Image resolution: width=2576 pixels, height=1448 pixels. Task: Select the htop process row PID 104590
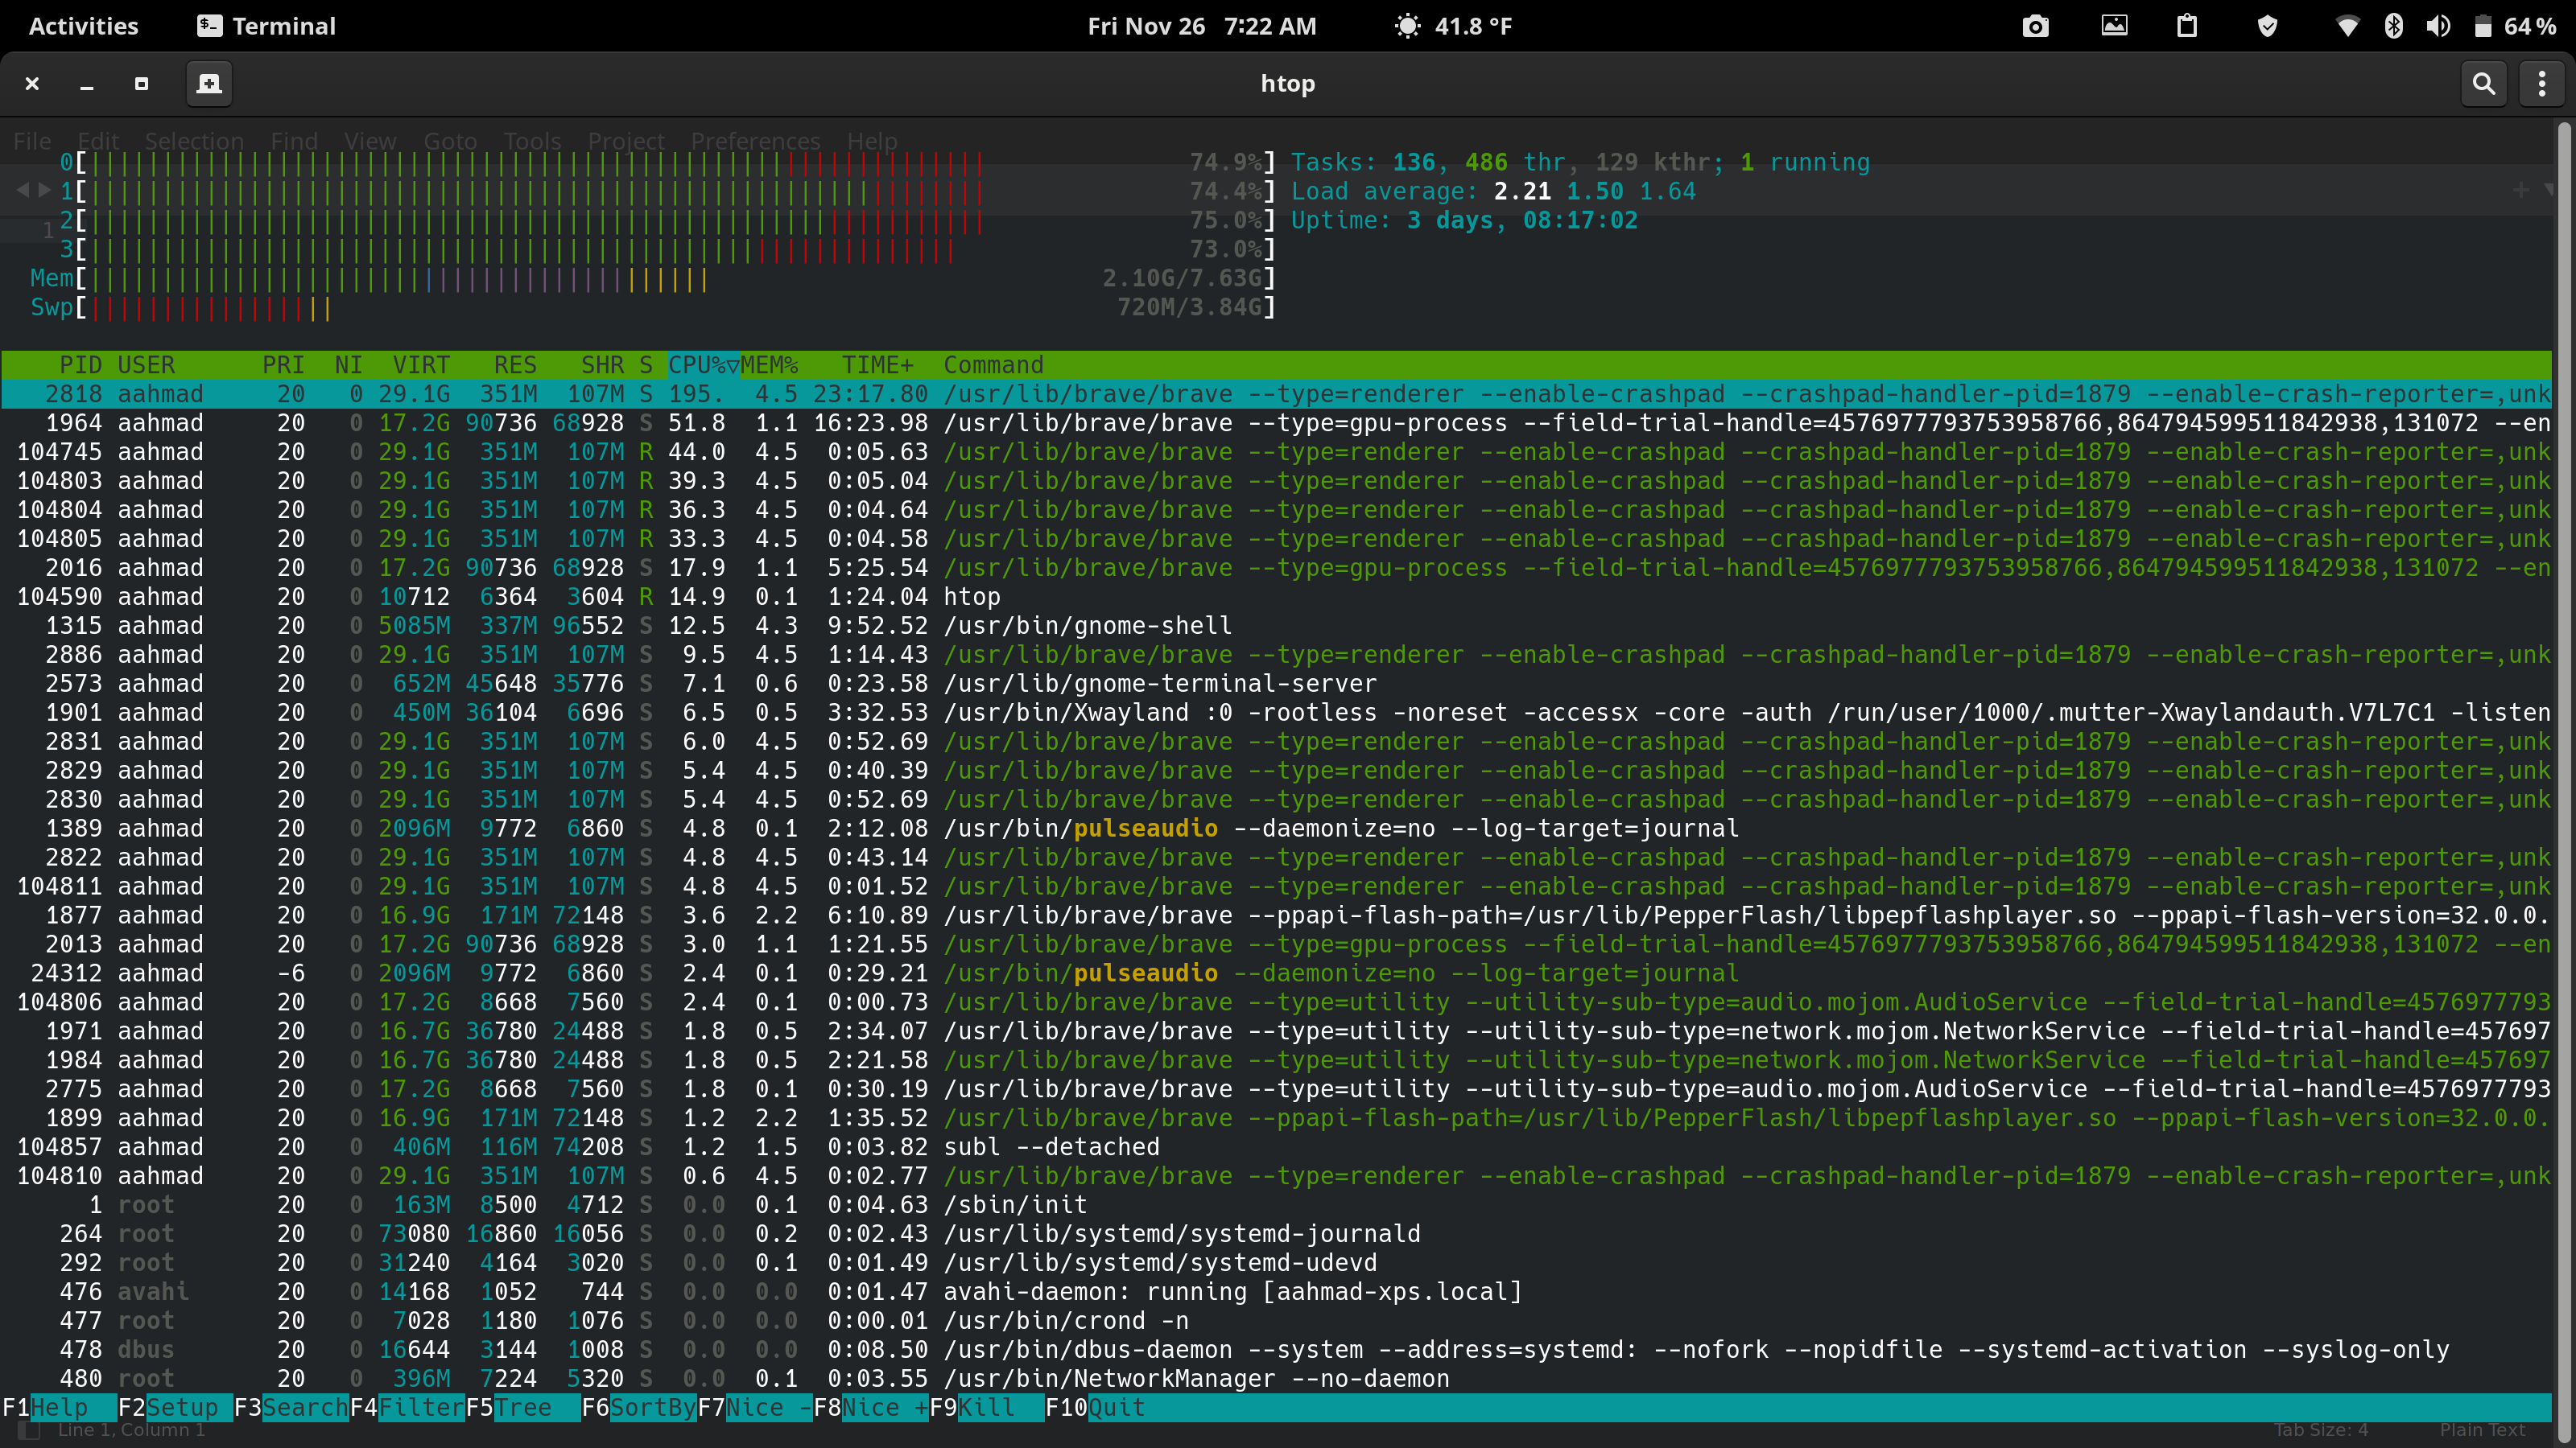coord(1276,597)
